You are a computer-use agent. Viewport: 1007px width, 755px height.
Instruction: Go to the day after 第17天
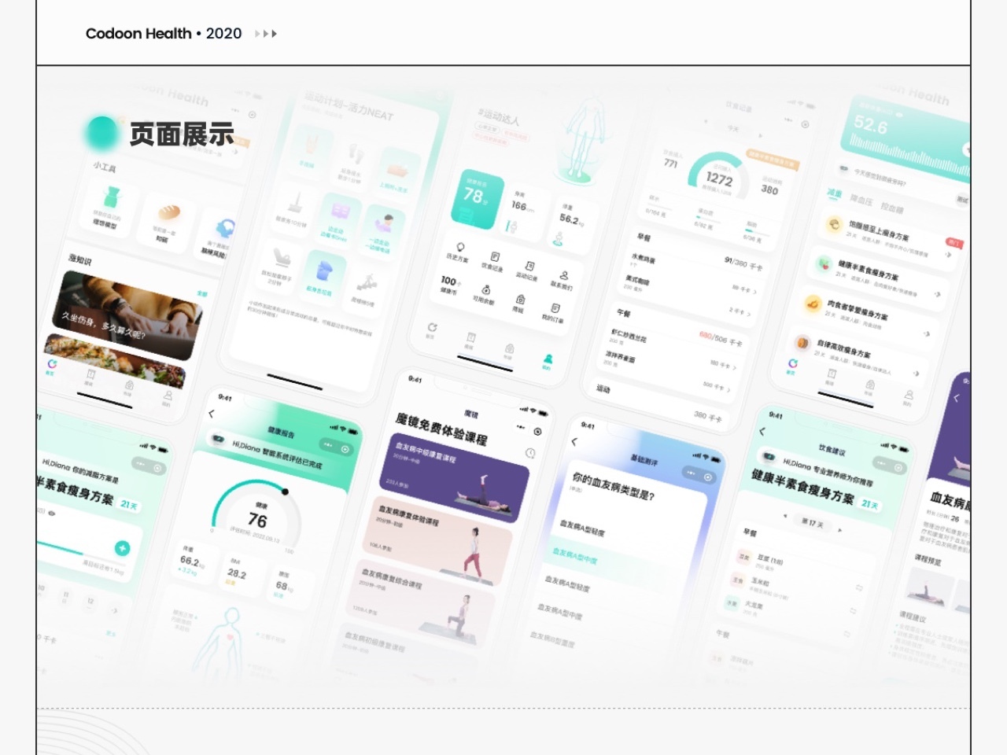coord(839,531)
